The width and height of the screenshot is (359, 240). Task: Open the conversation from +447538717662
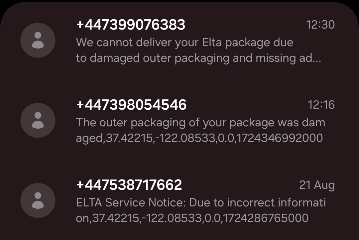coord(179,201)
